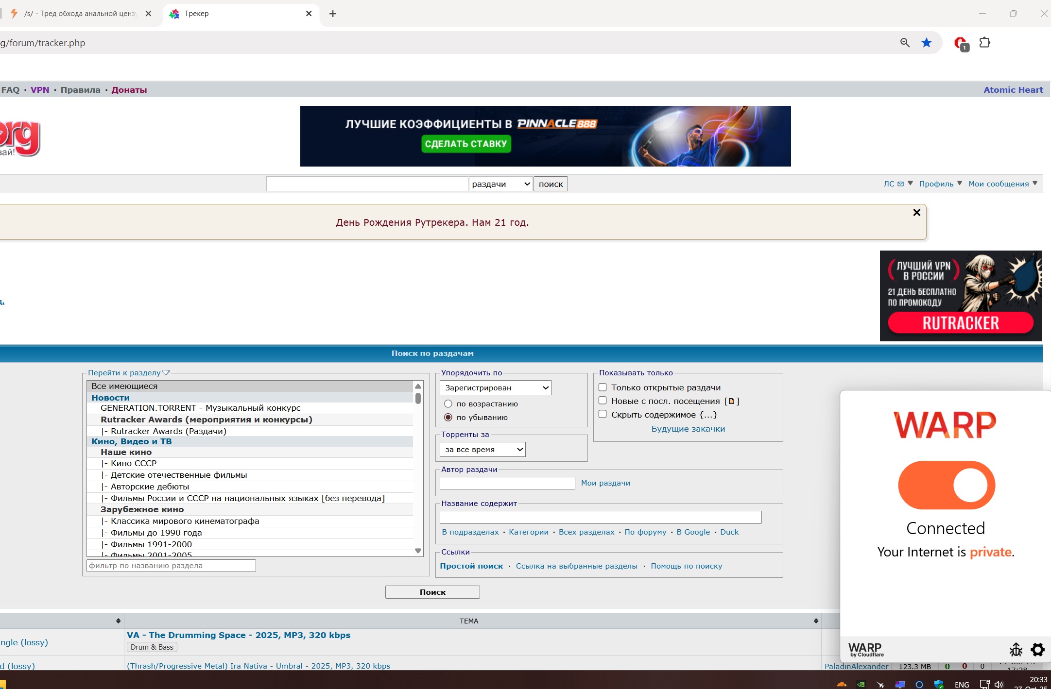This screenshot has width=1051, height=689.
Task: Expand the 'за все время' period dropdown
Action: (482, 450)
